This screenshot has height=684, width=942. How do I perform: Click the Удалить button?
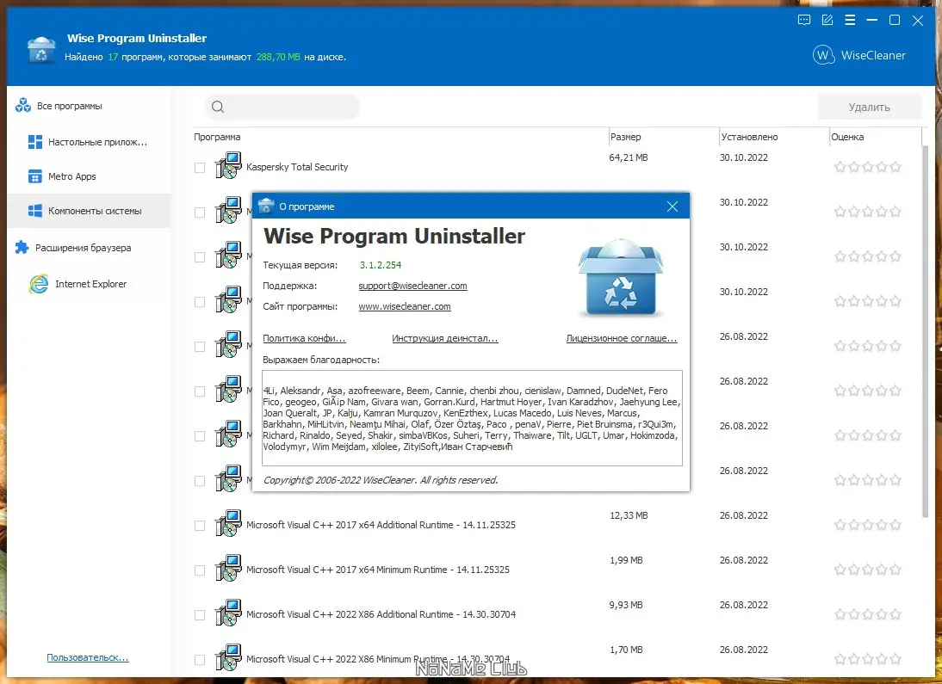click(870, 107)
